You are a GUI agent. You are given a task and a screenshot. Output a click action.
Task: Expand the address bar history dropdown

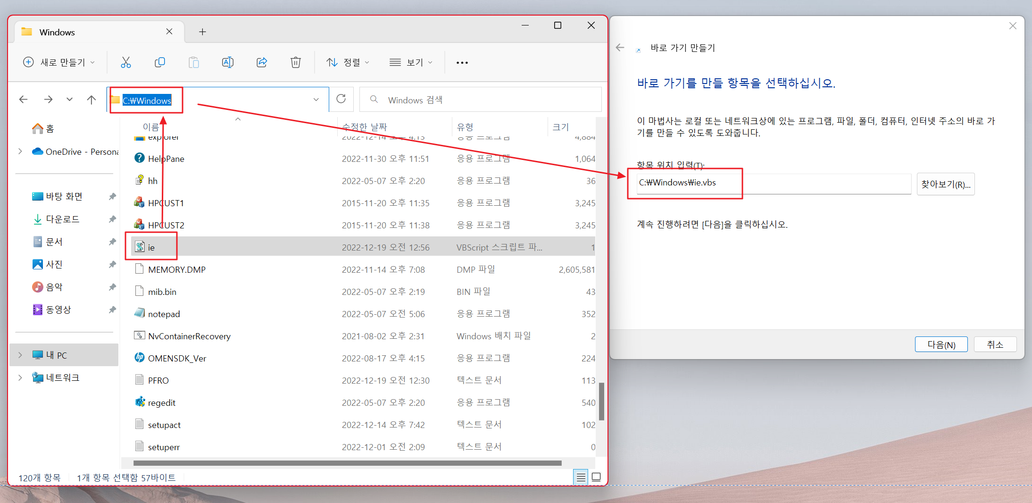(x=316, y=99)
